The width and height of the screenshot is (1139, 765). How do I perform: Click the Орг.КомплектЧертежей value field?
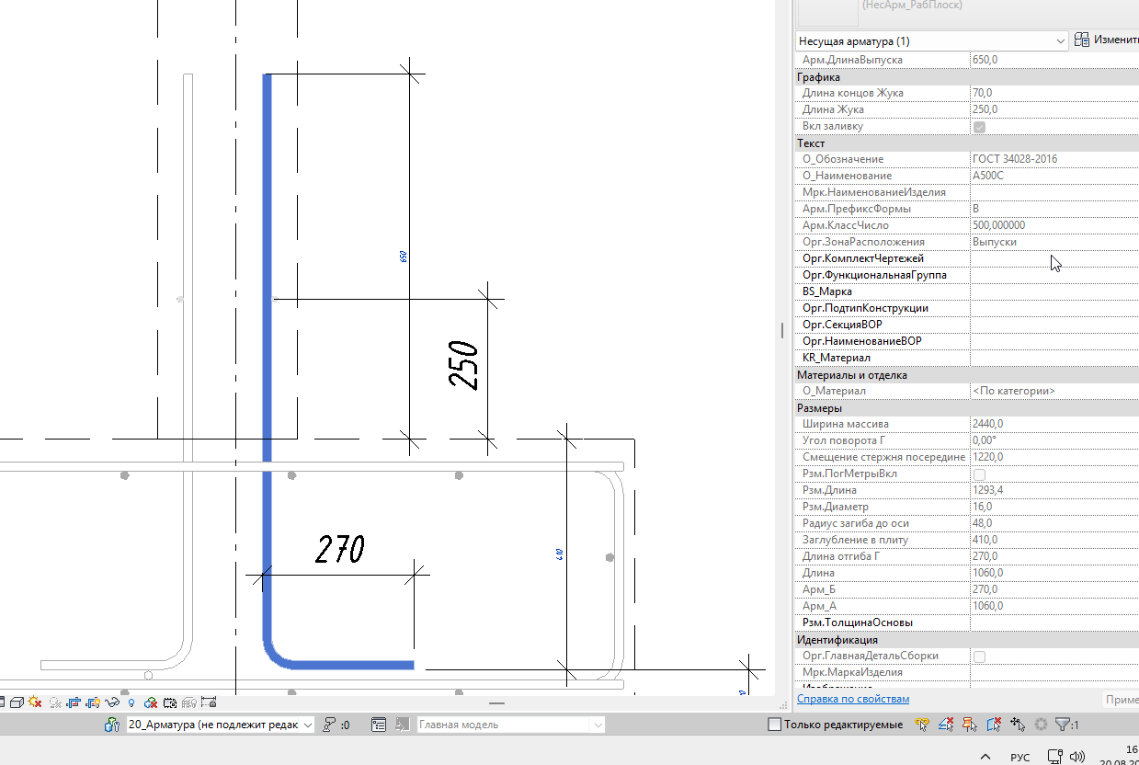pos(1054,258)
